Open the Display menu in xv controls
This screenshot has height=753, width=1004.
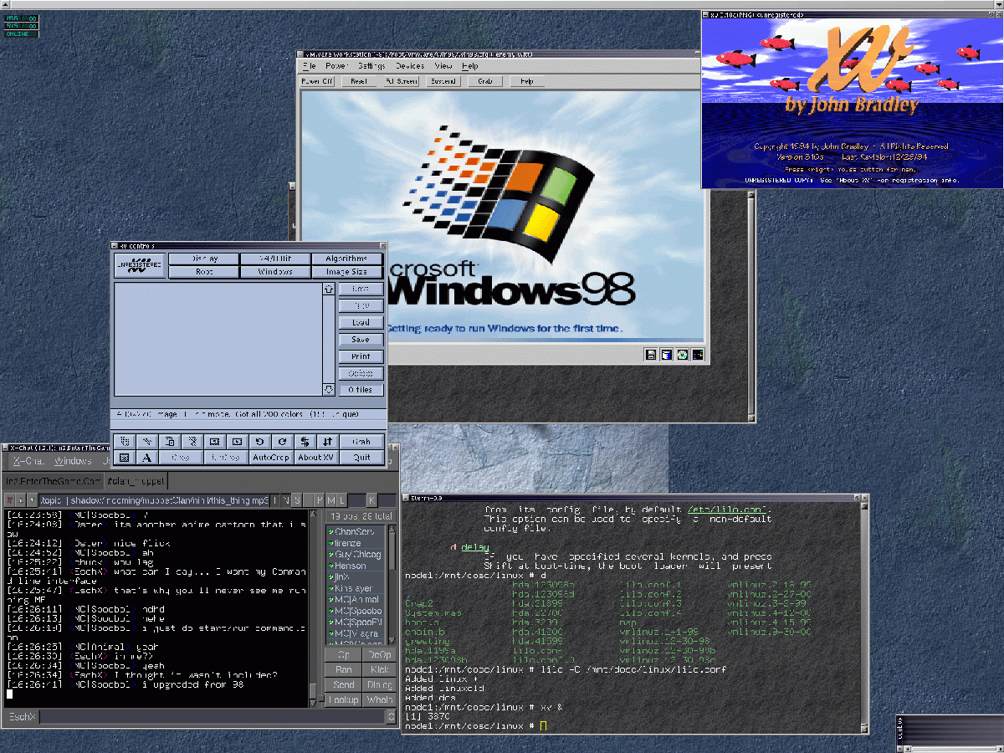point(204,259)
